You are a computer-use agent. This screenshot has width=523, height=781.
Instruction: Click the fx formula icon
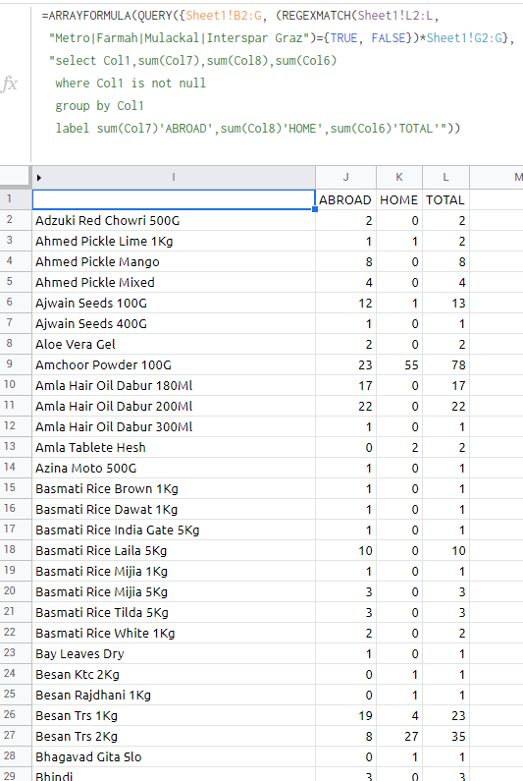pyautogui.click(x=10, y=84)
